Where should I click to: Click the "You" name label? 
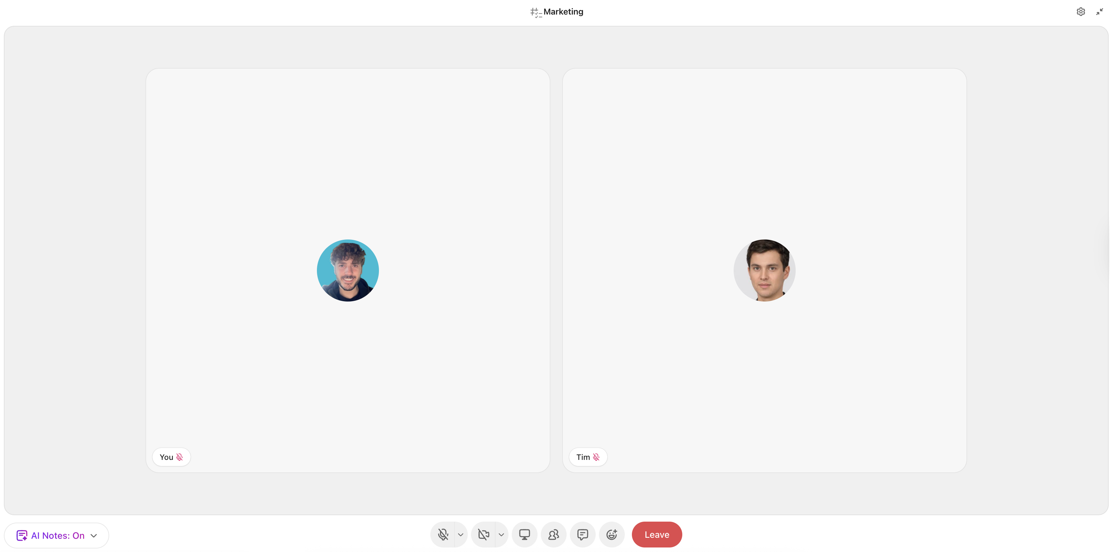166,457
